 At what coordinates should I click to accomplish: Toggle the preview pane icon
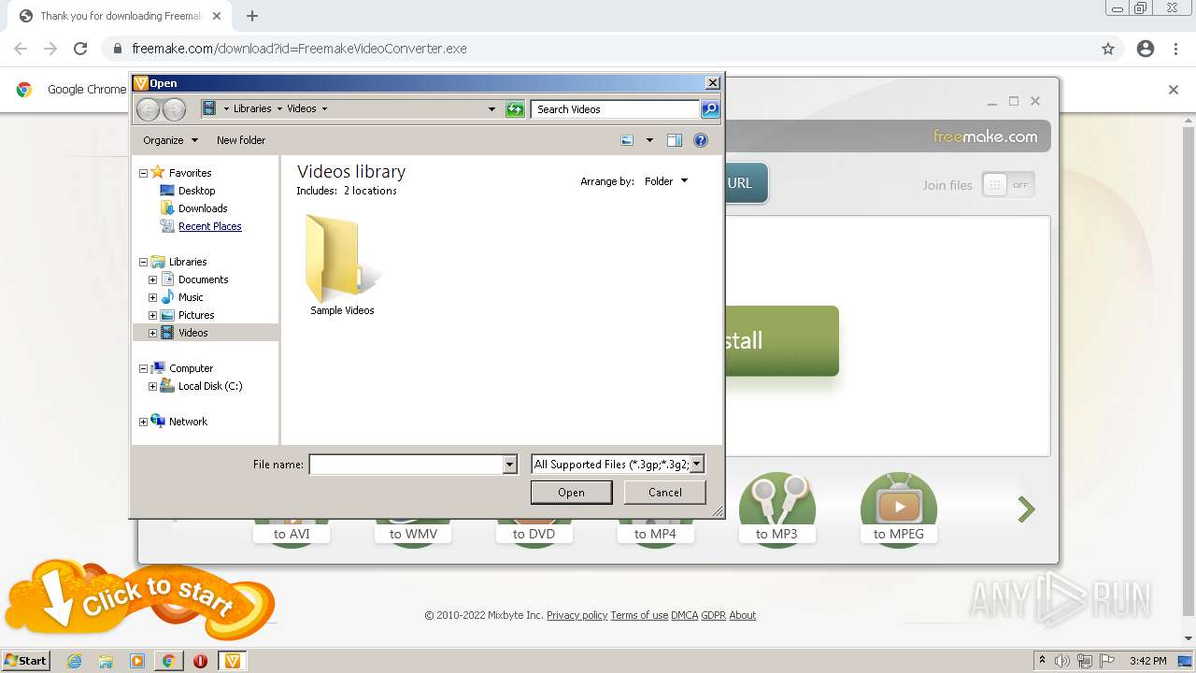click(675, 140)
